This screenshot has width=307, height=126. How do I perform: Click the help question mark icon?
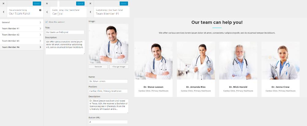click(40, 10)
